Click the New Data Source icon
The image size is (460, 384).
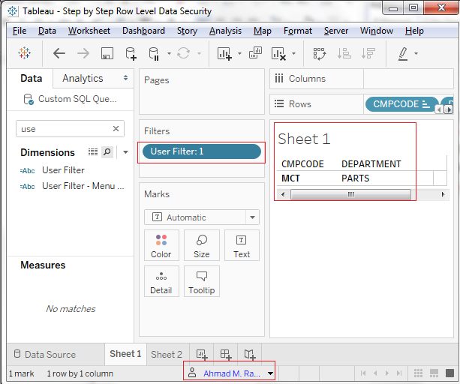click(131, 54)
